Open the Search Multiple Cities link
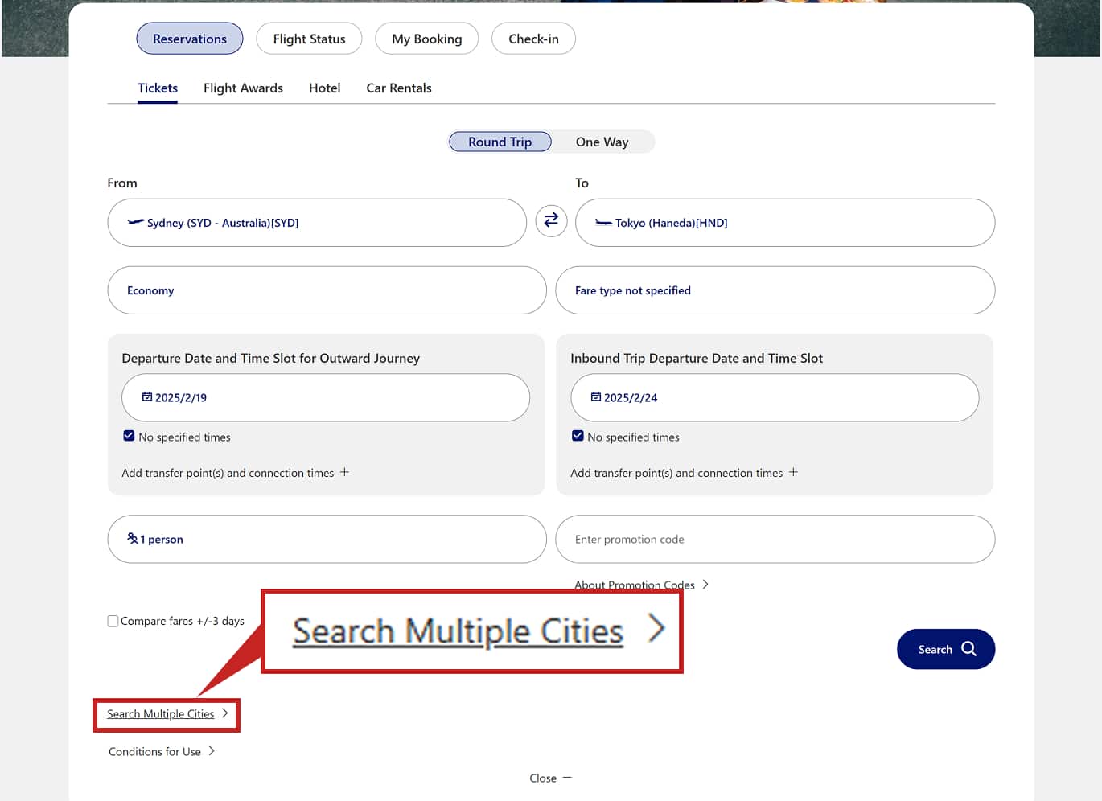Screen dimensions: 1102x801 [161, 714]
